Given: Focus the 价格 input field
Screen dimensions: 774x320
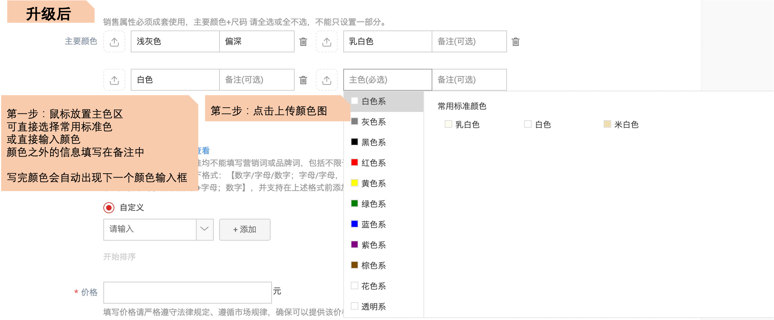Looking at the screenshot, I should point(188,292).
